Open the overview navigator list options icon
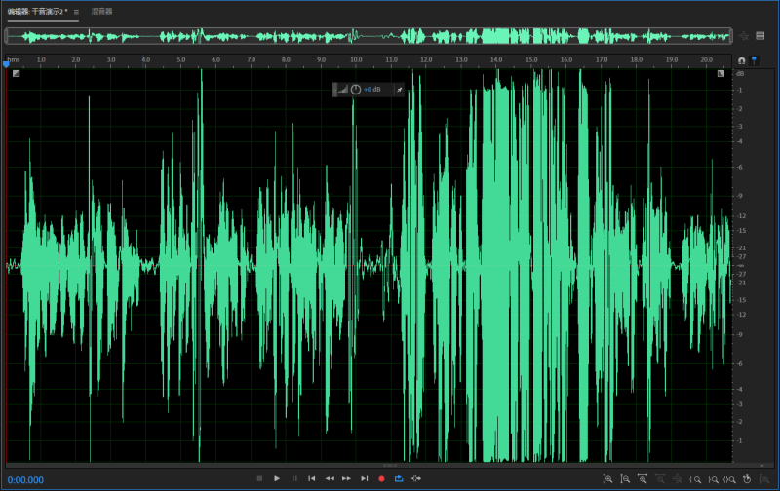 [x=760, y=36]
